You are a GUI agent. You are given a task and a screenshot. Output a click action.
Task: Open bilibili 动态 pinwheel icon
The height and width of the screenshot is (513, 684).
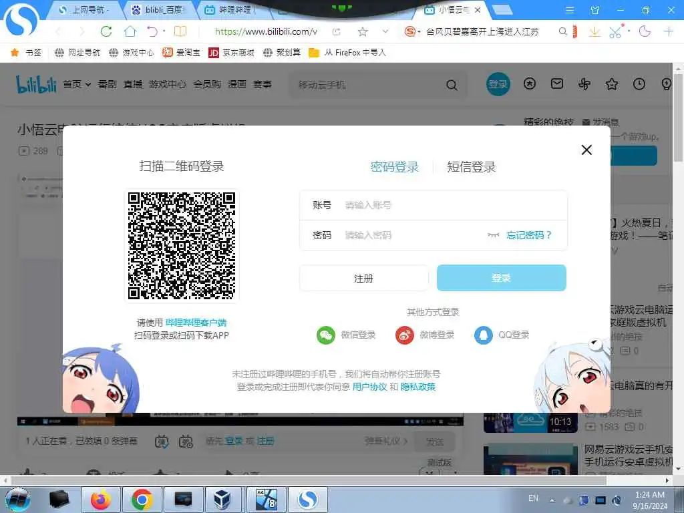(x=584, y=83)
